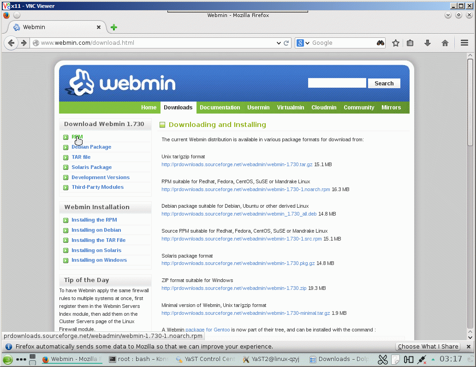Open Installing on Solaris link
This screenshot has height=367, width=476.
click(96, 250)
